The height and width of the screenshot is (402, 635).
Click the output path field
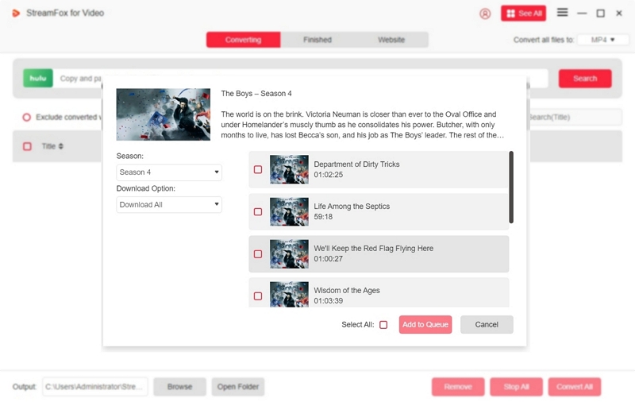[x=95, y=387]
